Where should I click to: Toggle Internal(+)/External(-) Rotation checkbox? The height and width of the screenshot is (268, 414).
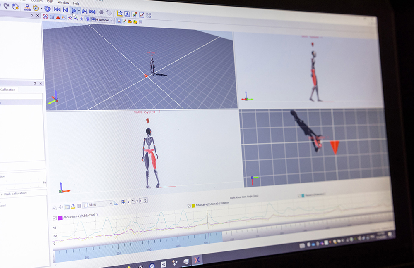[x=189, y=206]
